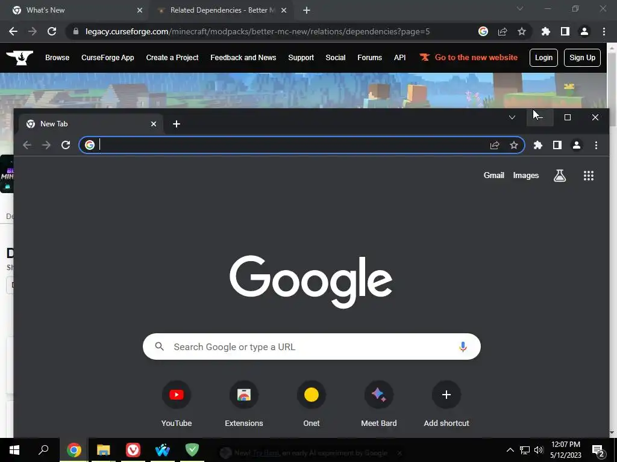Switch to Related Dependencies tab
Image resolution: width=617 pixels, height=462 pixels.
click(221, 10)
